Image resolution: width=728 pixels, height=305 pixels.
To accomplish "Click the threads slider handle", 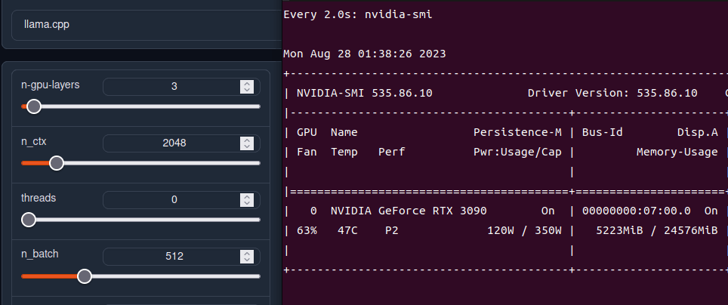I will pos(29,220).
